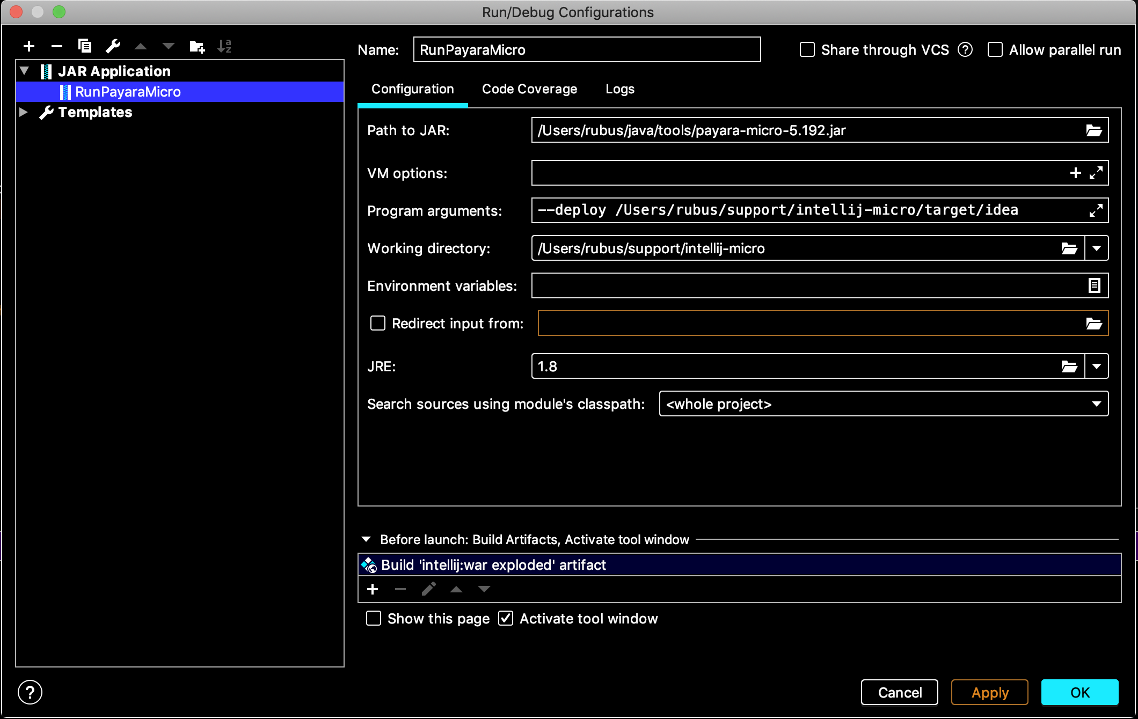Open the edit templates wrench icon
The width and height of the screenshot is (1138, 719).
coord(113,46)
